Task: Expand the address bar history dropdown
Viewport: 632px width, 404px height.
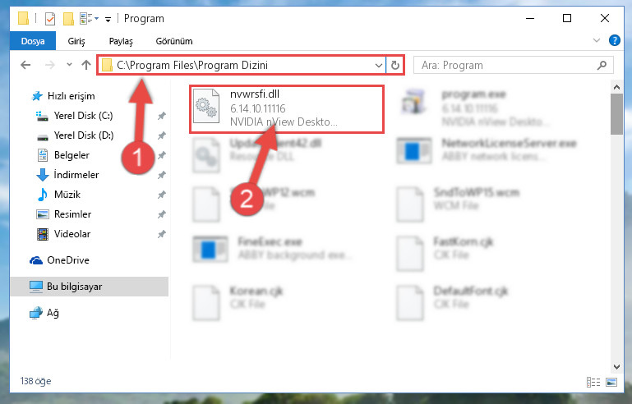Action: click(x=379, y=65)
